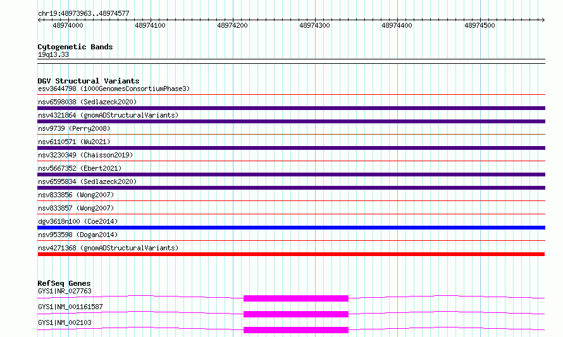Click ruler position label 48974400
The image size is (563, 337).
397,25
